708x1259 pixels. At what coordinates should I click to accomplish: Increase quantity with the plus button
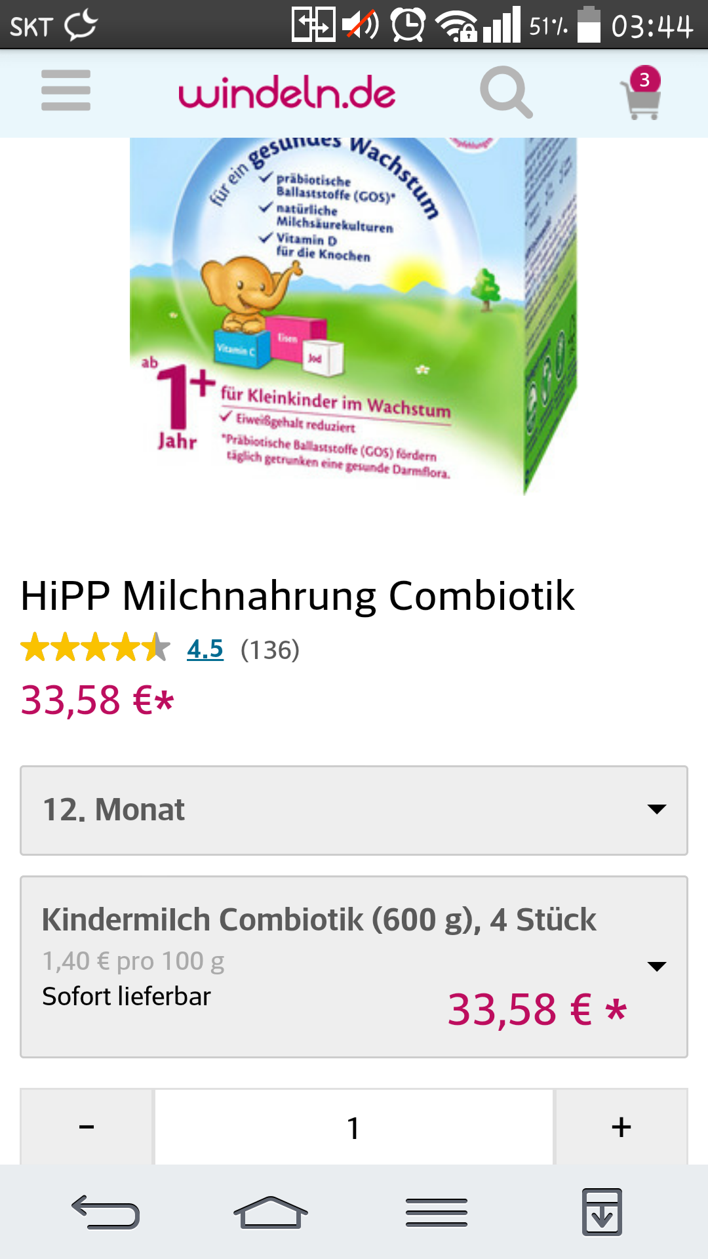pyautogui.click(x=621, y=1127)
